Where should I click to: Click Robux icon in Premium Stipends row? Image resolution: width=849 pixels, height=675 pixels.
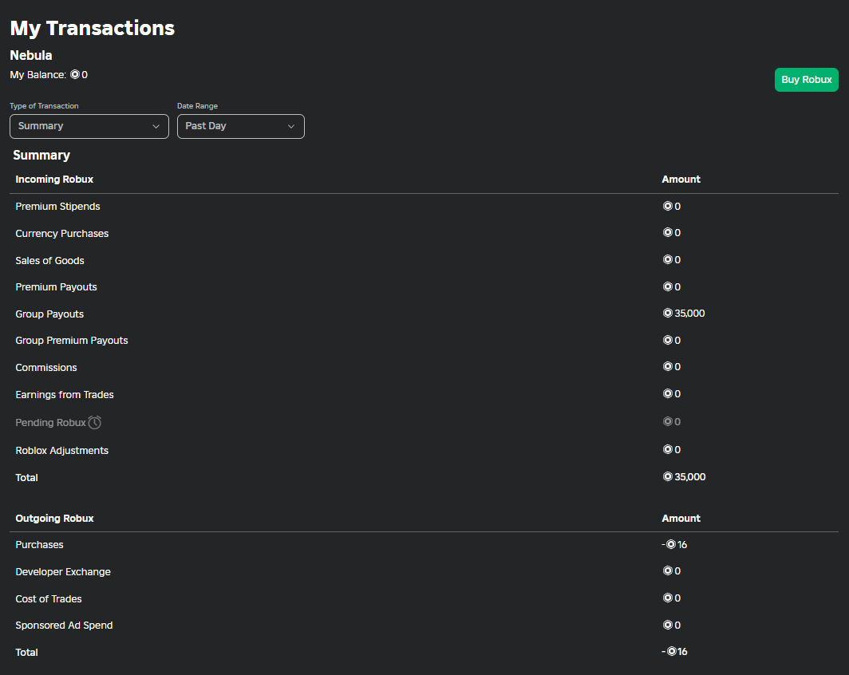(668, 206)
